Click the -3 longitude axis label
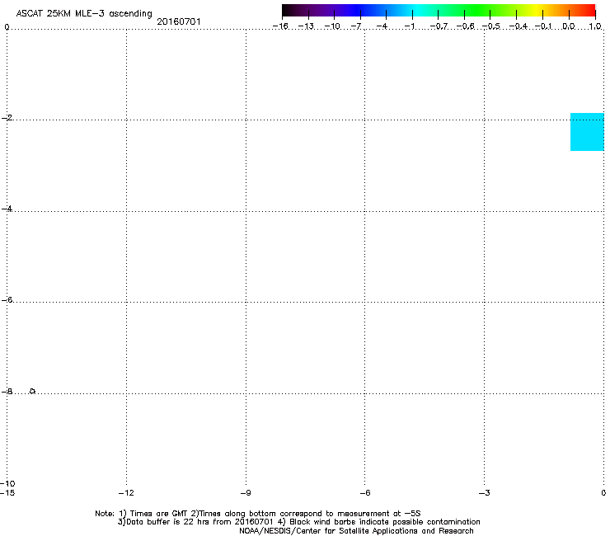The width and height of the screenshot is (610, 536). point(485,493)
